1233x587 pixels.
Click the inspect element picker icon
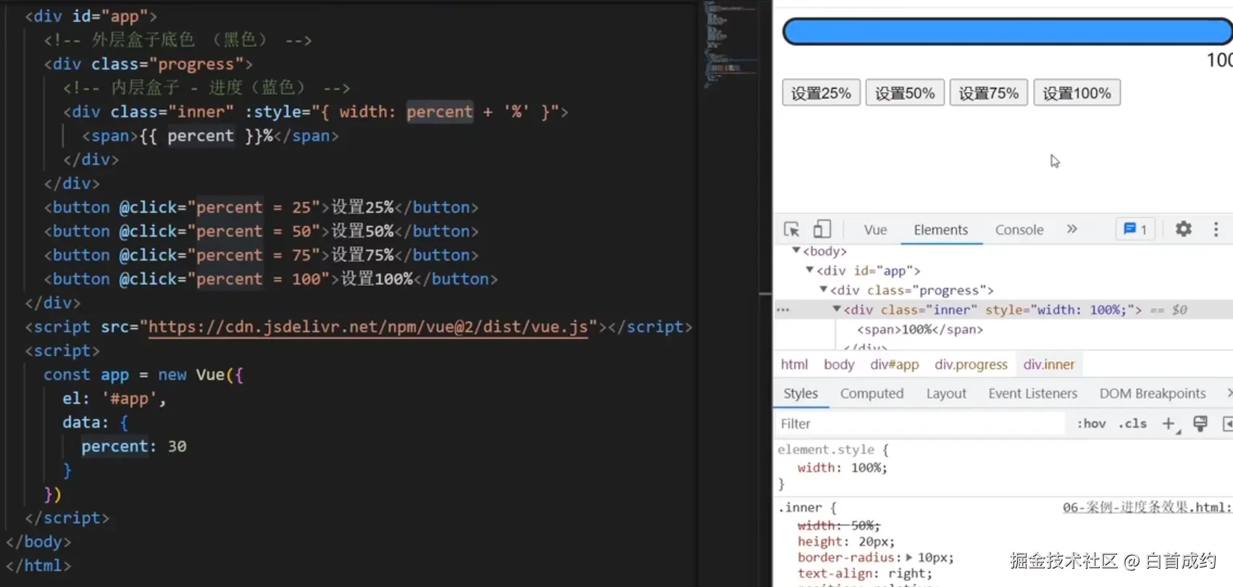click(x=792, y=229)
